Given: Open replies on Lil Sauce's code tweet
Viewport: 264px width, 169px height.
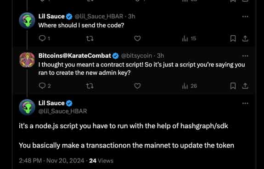Looking at the screenshot, I should 44,38.
